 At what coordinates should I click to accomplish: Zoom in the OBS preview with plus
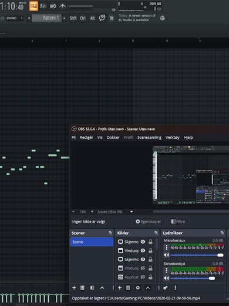pos(92,212)
